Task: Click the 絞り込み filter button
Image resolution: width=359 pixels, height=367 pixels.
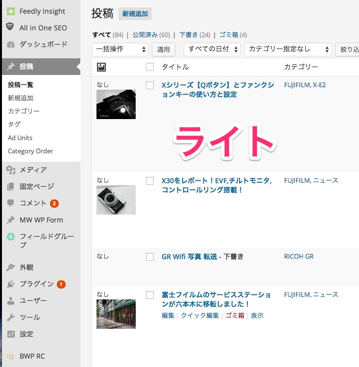Action: pos(348,49)
